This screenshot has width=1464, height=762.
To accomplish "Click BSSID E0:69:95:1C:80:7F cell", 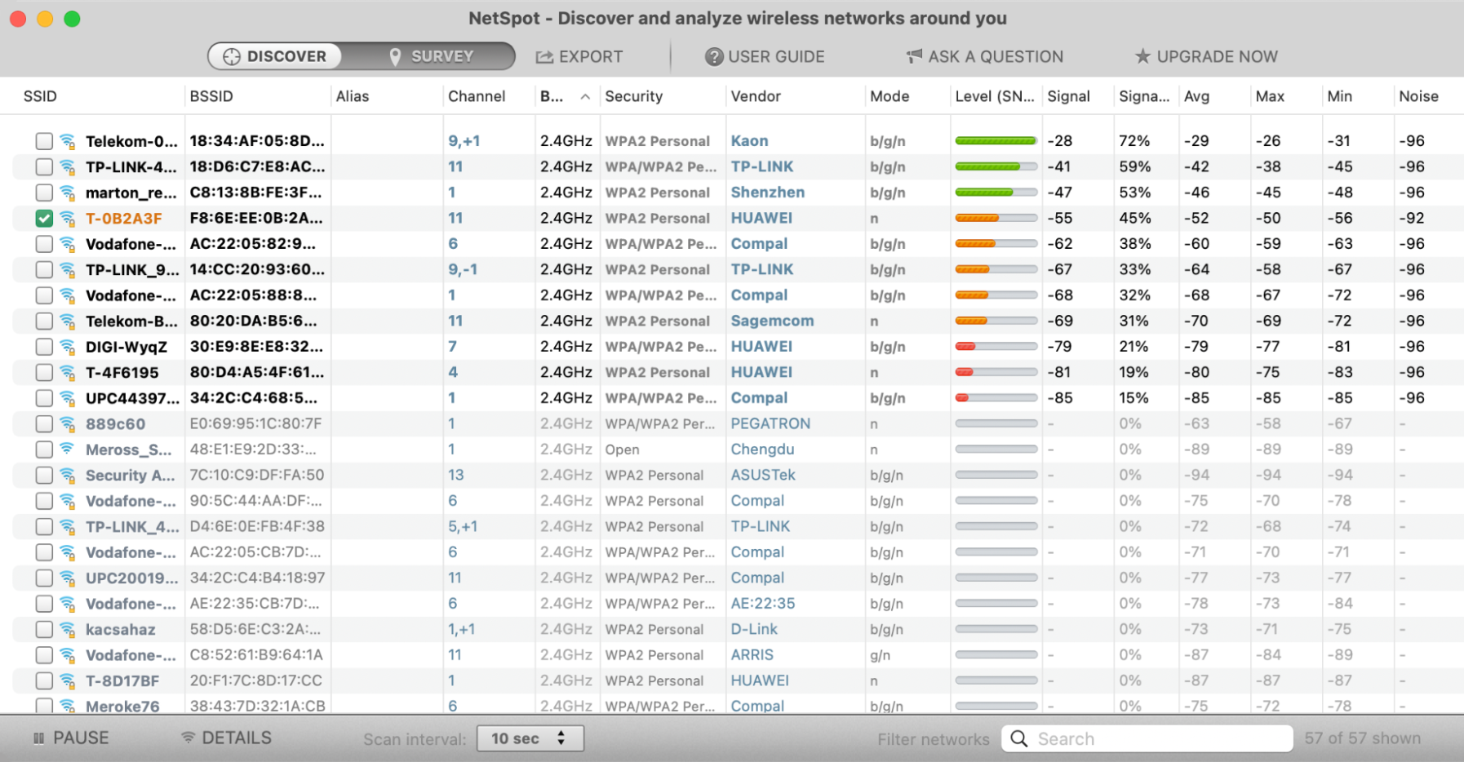I will pos(256,424).
